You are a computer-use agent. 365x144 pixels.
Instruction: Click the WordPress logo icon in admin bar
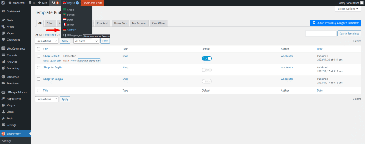click(x=4, y=3)
